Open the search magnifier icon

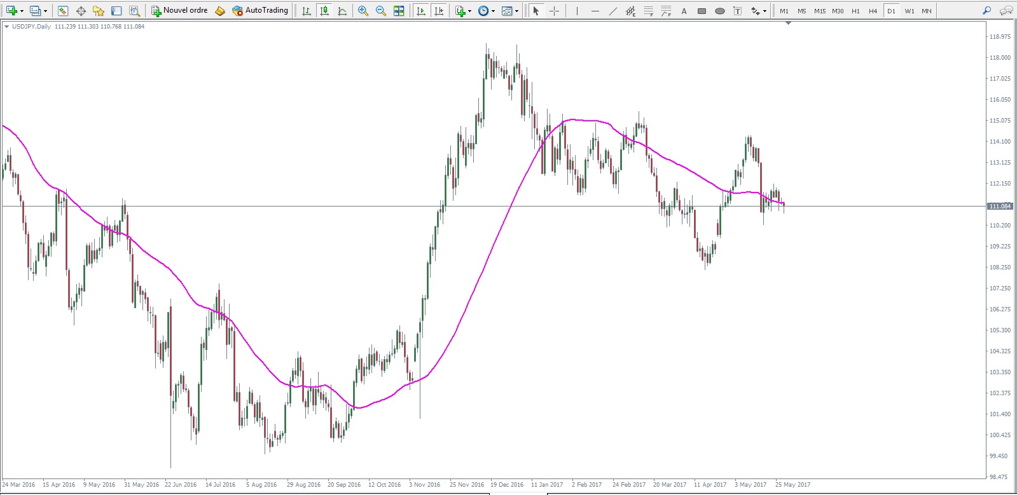[986, 11]
